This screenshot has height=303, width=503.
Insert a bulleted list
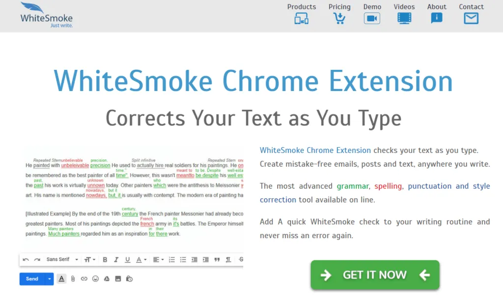point(183,260)
